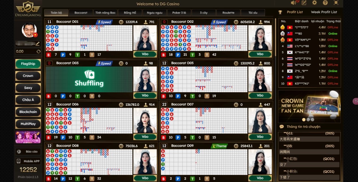The width and height of the screenshot is (358, 182).
Task: Click the chip icon beside 130095.2
Action: tap(236, 63)
